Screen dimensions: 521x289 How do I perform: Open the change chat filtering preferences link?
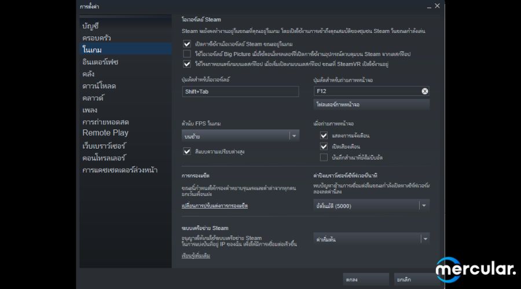coord(215,206)
